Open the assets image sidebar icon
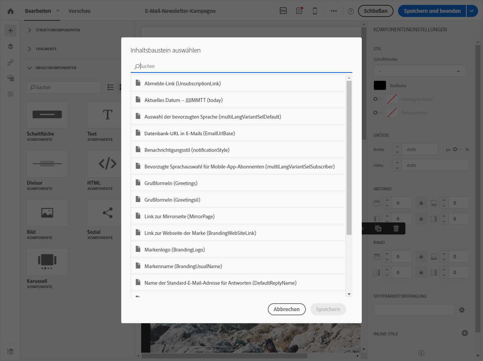This screenshot has height=361, width=483. pyautogui.click(x=11, y=78)
